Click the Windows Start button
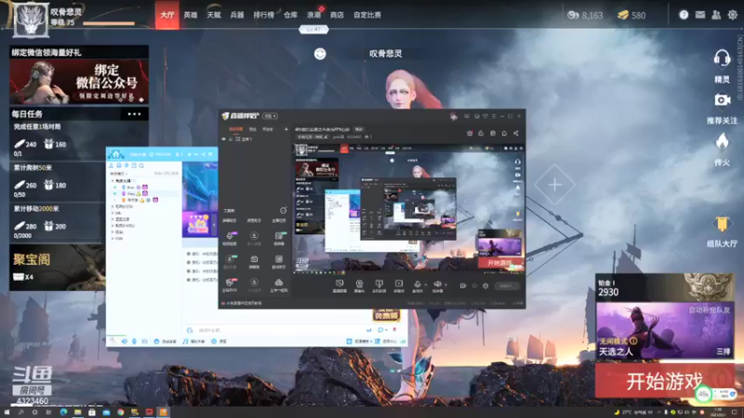 (x=7, y=412)
